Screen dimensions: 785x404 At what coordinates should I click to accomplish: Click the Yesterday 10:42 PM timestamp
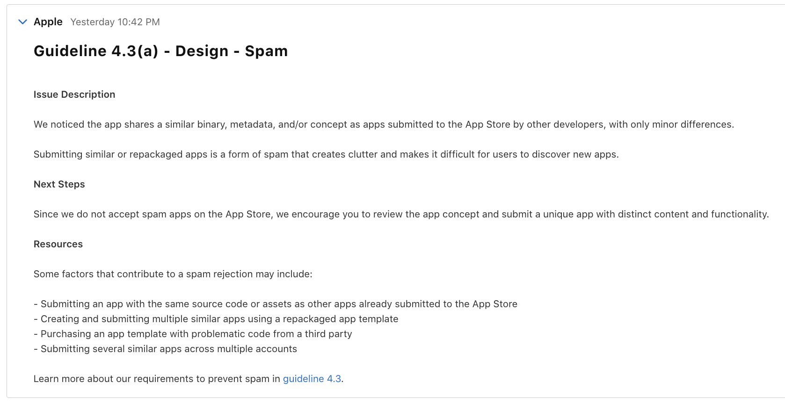115,22
